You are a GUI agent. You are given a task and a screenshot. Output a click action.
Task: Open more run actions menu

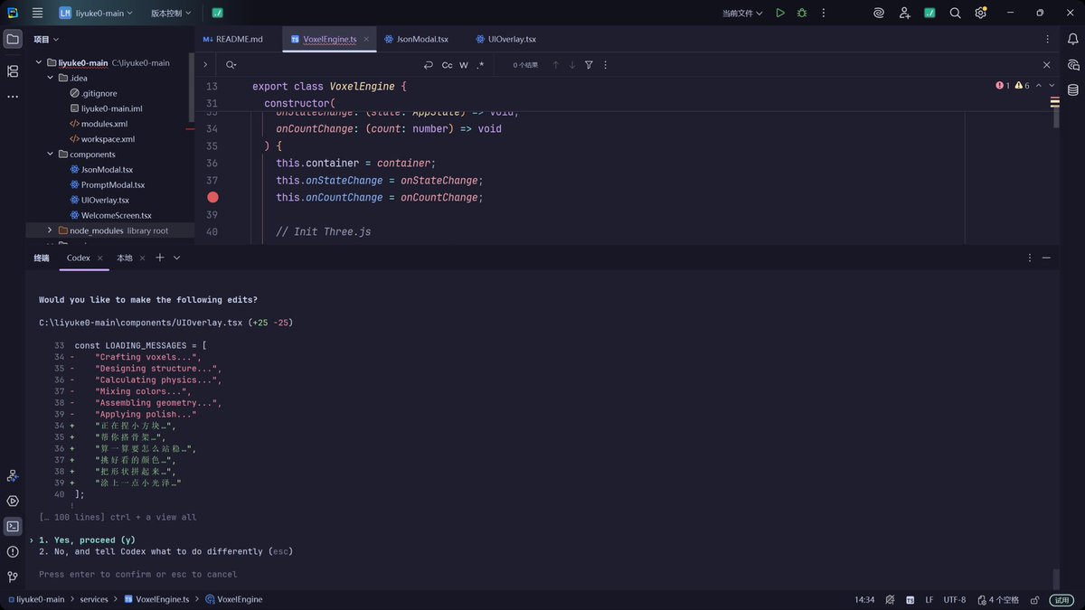[823, 13]
